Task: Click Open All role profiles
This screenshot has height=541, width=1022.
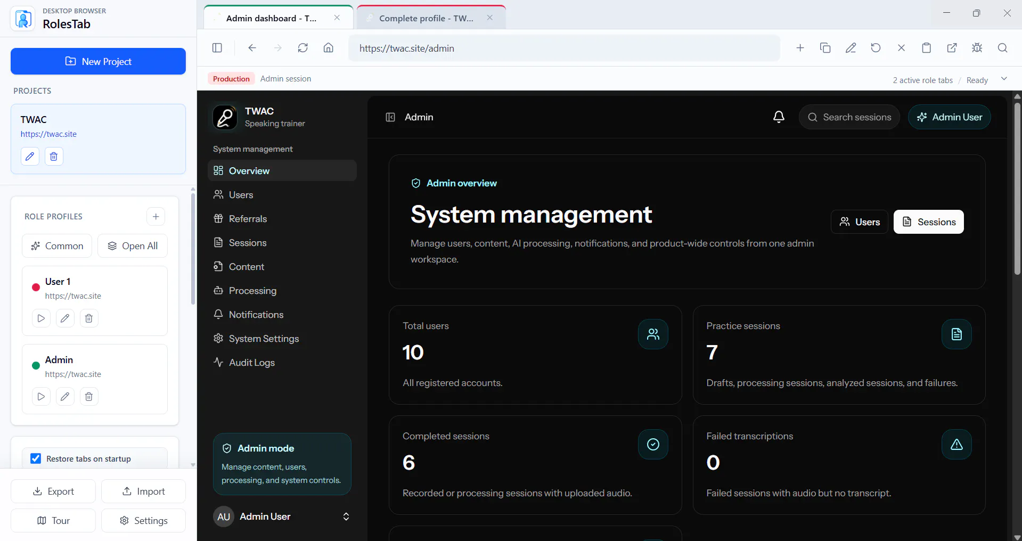Action: [x=133, y=245]
